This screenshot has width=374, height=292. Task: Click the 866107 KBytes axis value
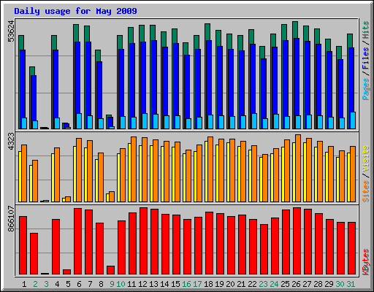point(11,219)
